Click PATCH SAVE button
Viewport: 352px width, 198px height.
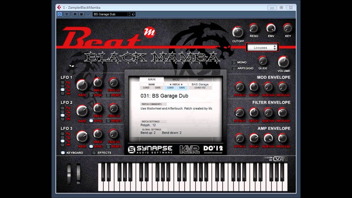pos(182,88)
